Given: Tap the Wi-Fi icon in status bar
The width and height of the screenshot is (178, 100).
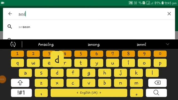Looking at the screenshot, I should click(x=140, y=3).
